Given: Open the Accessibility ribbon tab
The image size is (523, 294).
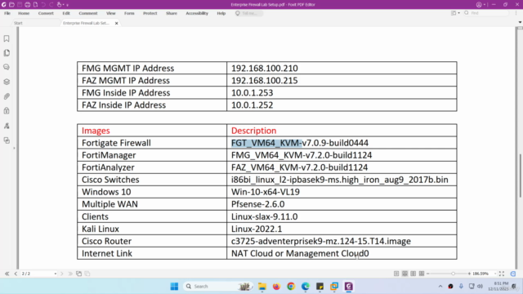Looking at the screenshot, I should pyautogui.click(x=197, y=13).
